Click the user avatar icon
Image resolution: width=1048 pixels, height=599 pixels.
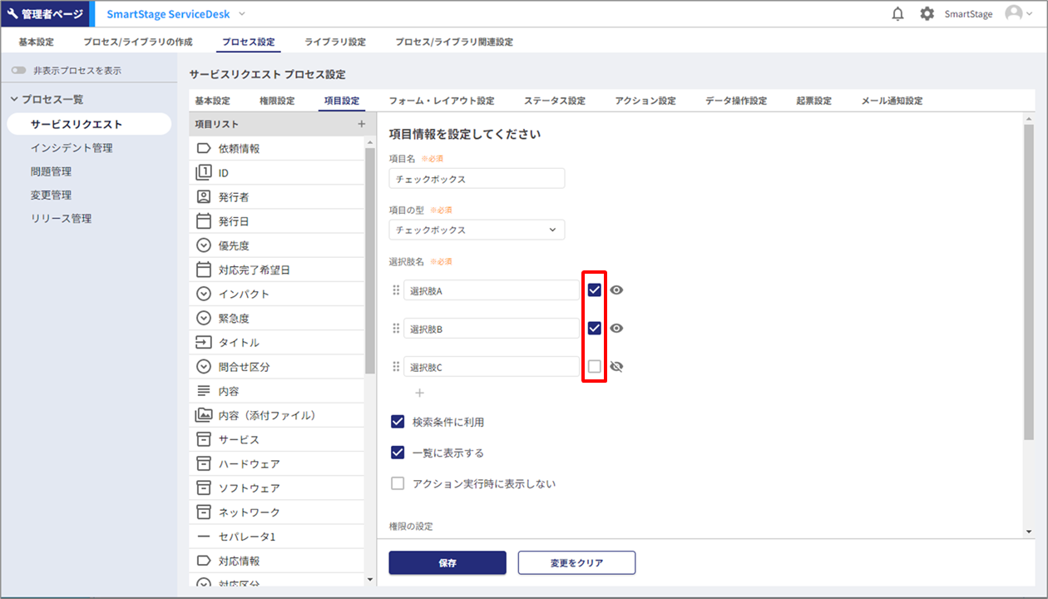1013,14
